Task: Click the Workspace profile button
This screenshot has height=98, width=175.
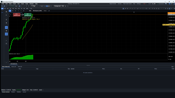Action: 37,11
